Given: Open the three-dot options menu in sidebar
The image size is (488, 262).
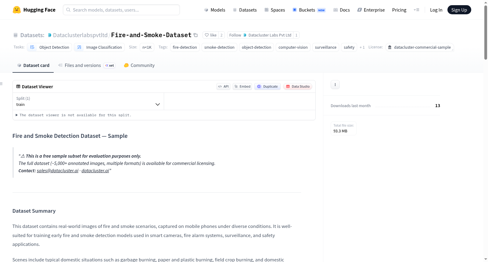Looking at the screenshot, I should point(335,85).
